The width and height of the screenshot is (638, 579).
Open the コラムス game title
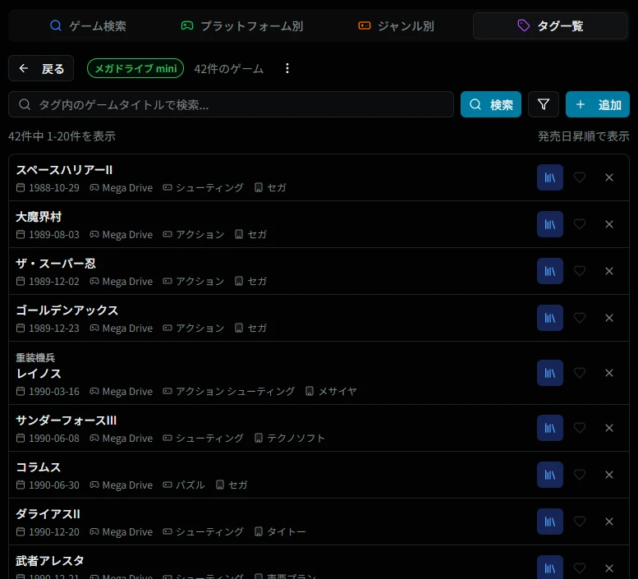39,467
